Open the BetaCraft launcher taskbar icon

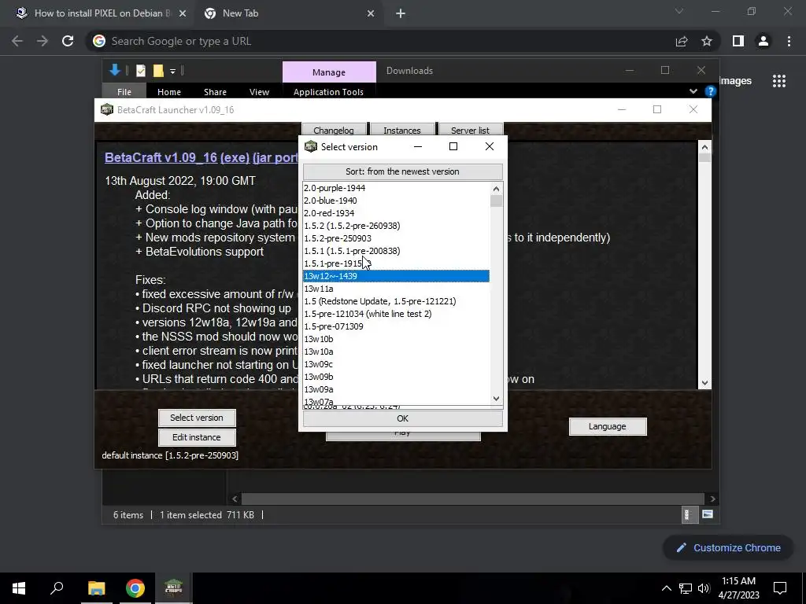(174, 588)
